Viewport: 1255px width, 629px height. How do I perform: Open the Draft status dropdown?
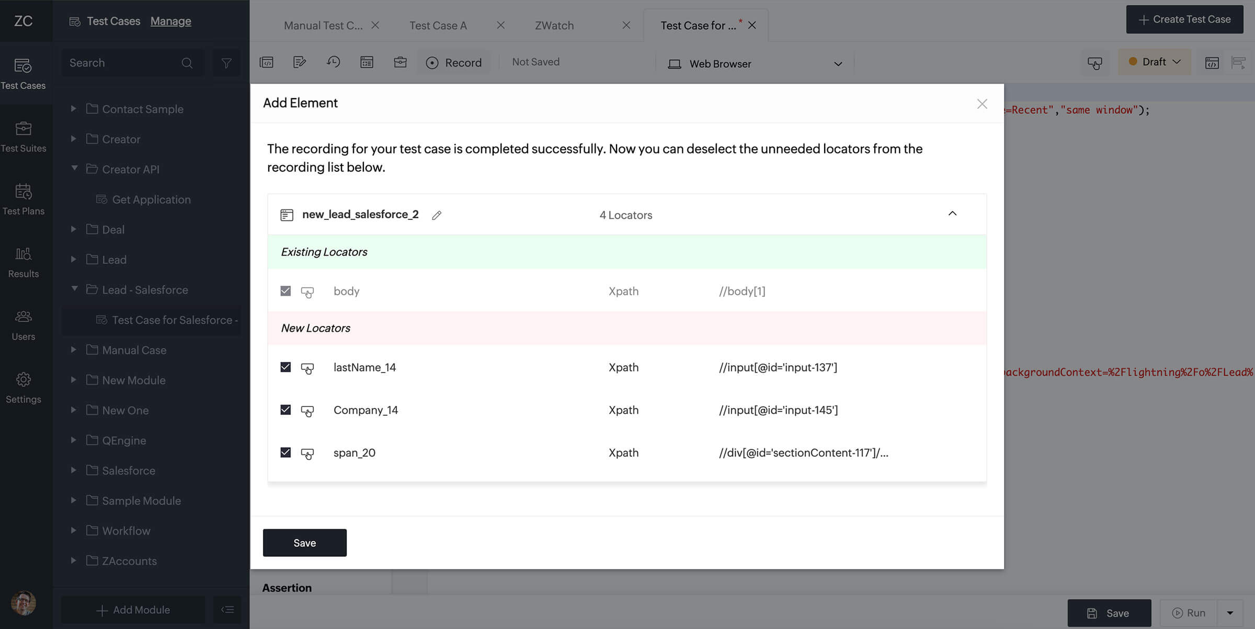(1155, 62)
